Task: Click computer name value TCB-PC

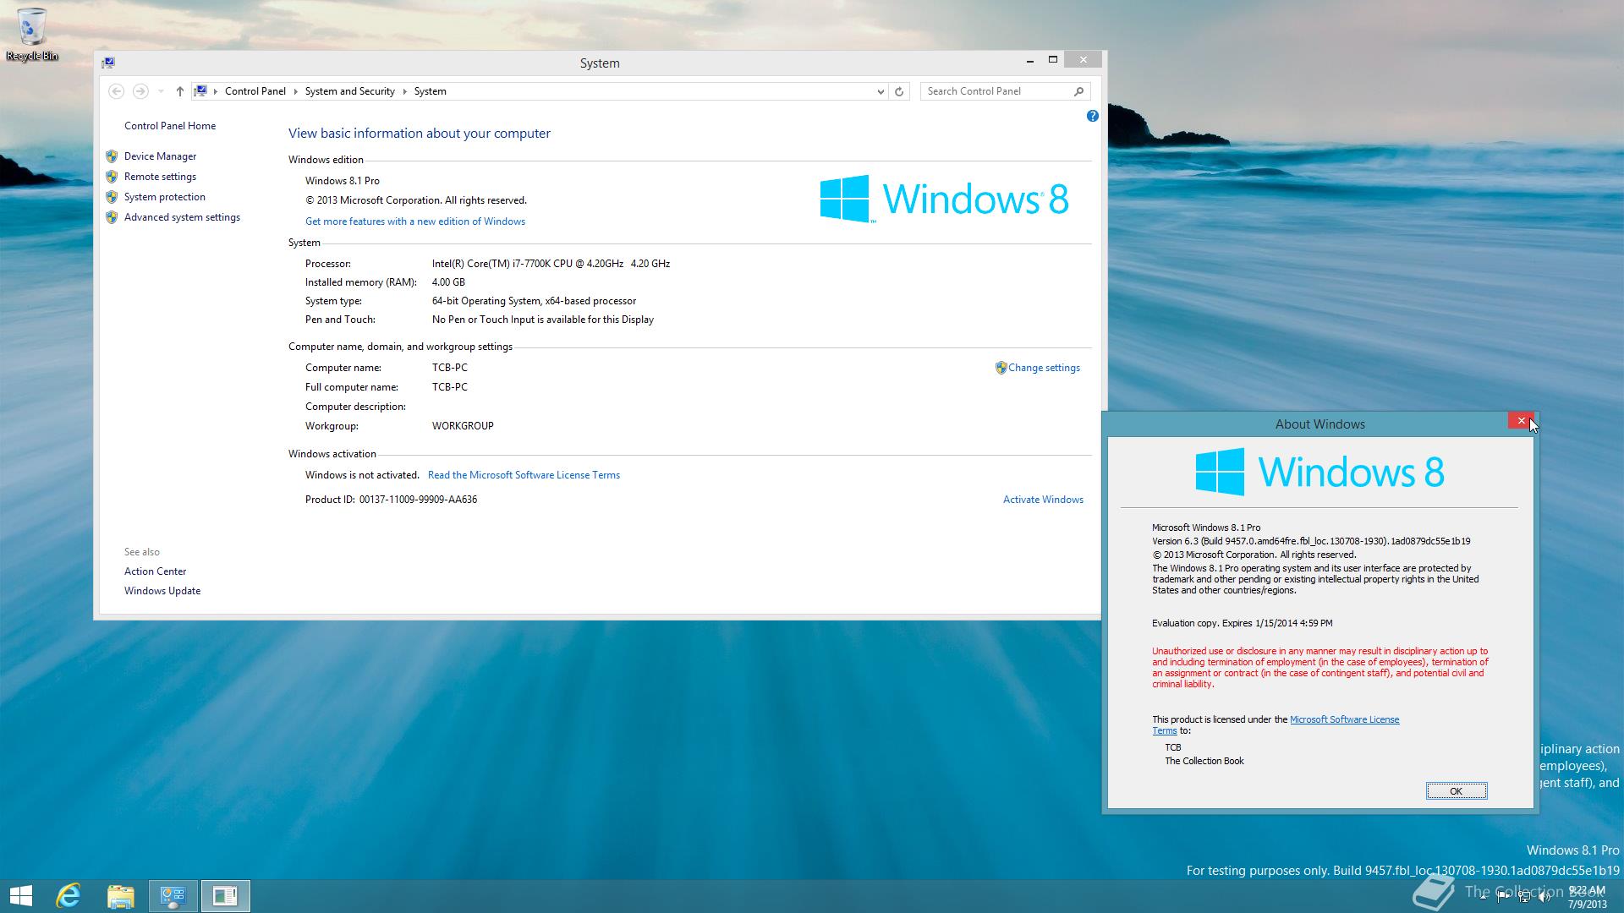Action: (449, 368)
